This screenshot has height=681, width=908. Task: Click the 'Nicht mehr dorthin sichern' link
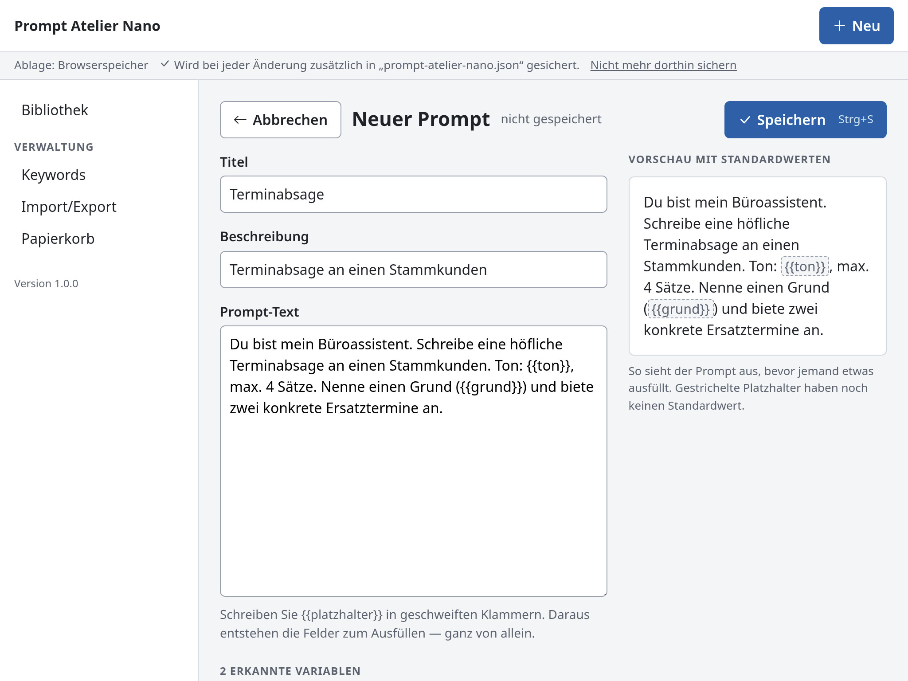point(663,65)
